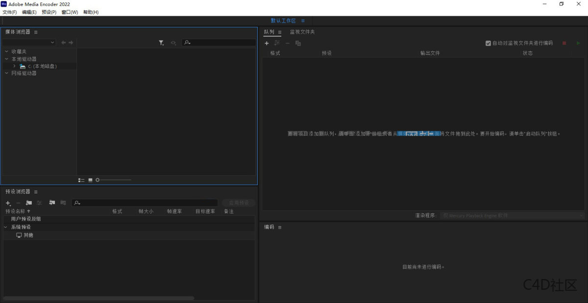
Task: Click the forward arrow in media browser
Action: point(71,43)
